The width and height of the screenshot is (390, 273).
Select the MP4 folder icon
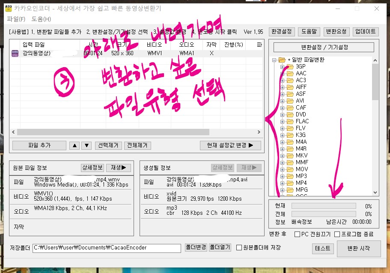click(290, 183)
